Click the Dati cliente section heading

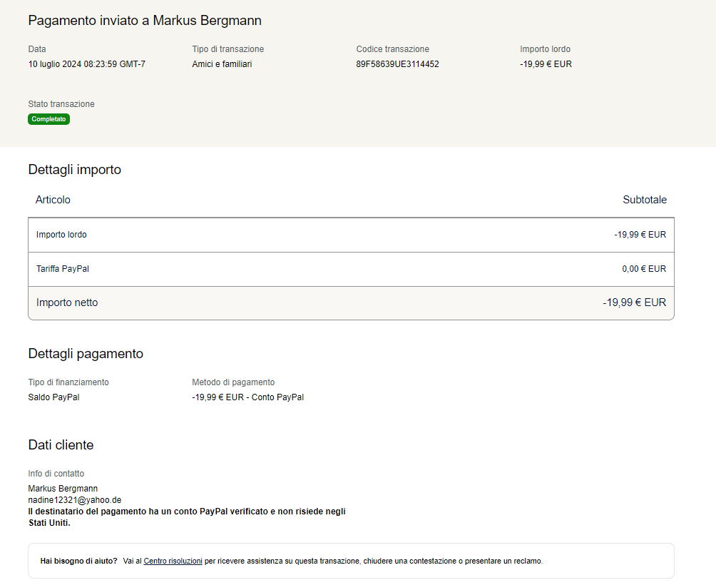(61, 445)
